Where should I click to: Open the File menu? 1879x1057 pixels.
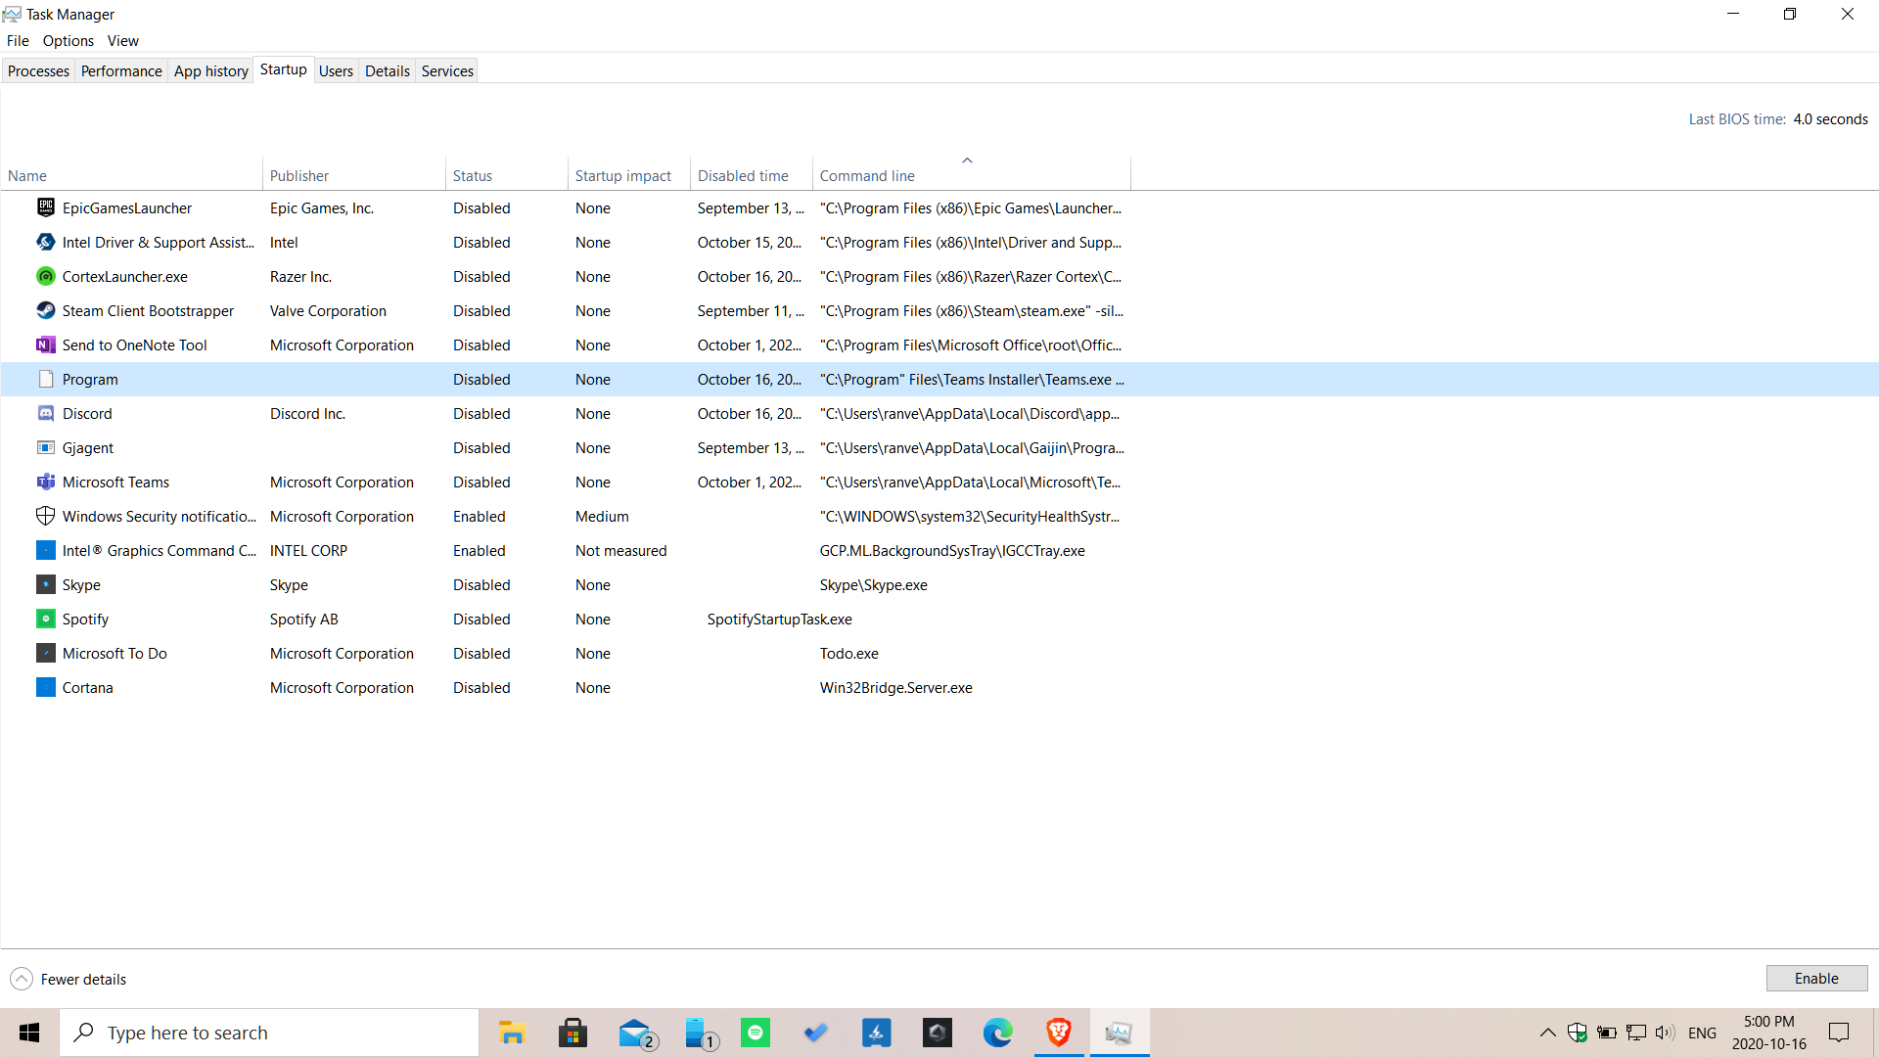18,40
